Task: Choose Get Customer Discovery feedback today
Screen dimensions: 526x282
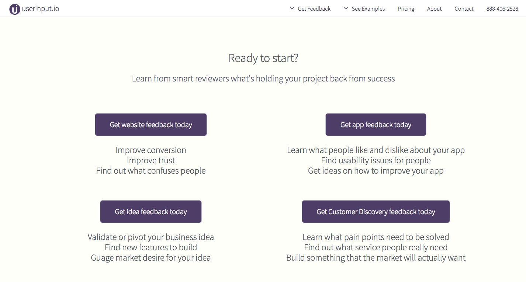Action: pyautogui.click(x=376, y=212)
